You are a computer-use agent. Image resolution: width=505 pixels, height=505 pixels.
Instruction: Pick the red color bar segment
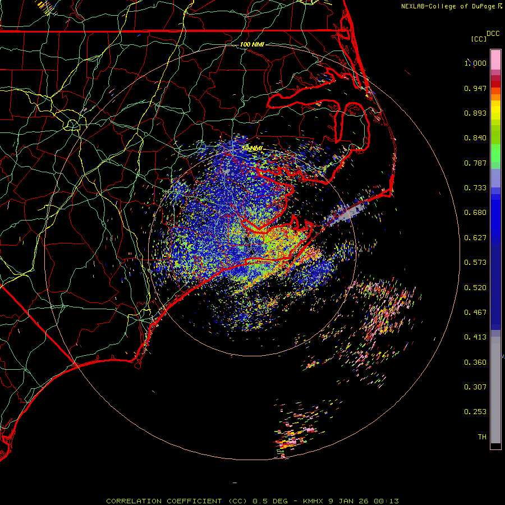(495, 84)
